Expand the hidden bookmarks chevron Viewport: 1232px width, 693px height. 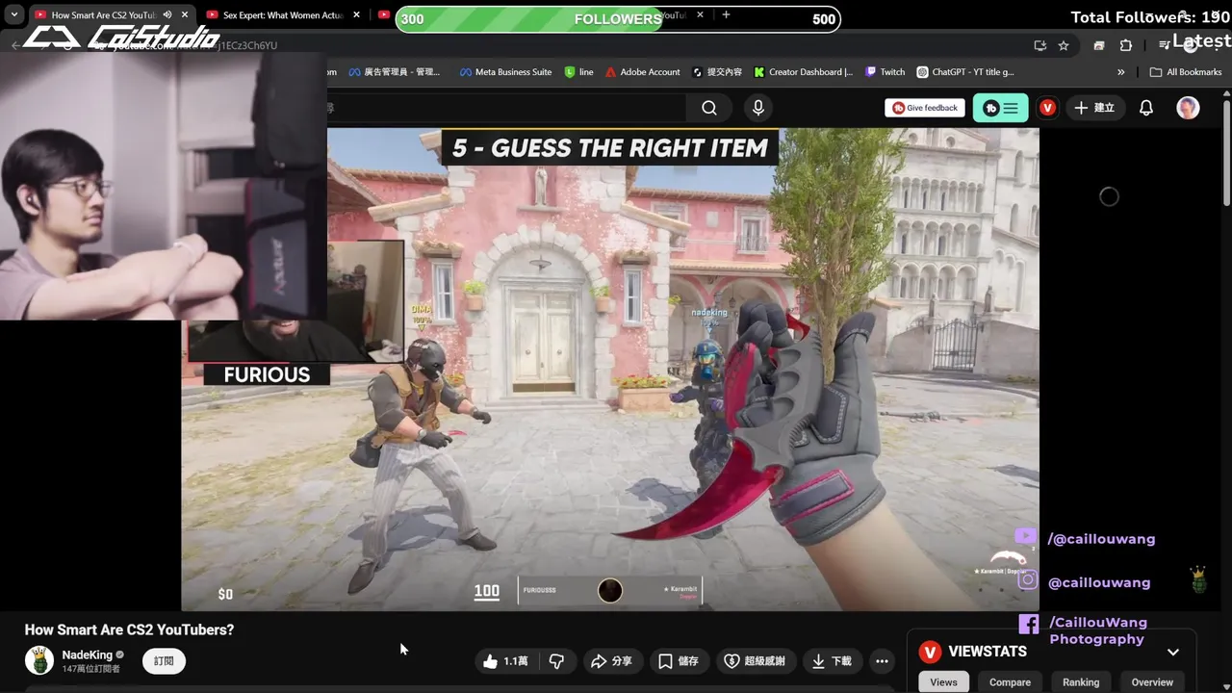pyautogui.click(x=1120, y=72)
